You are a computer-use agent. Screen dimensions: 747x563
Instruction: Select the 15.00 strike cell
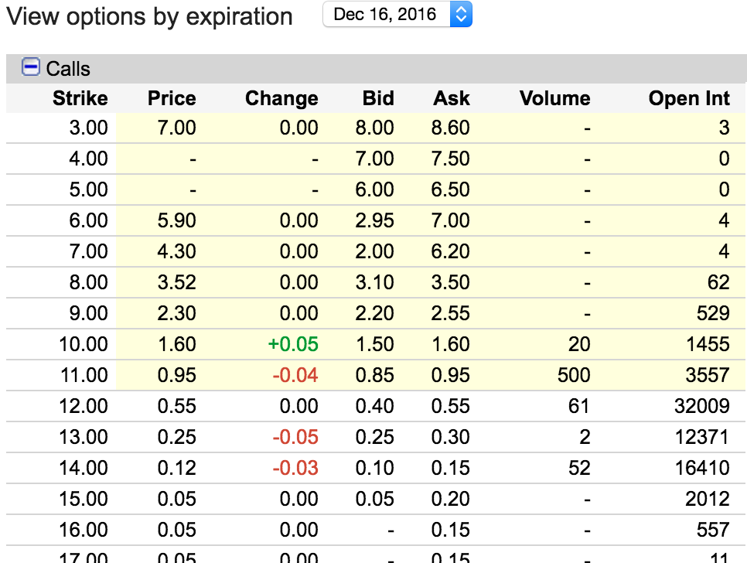tap(84, 499)
